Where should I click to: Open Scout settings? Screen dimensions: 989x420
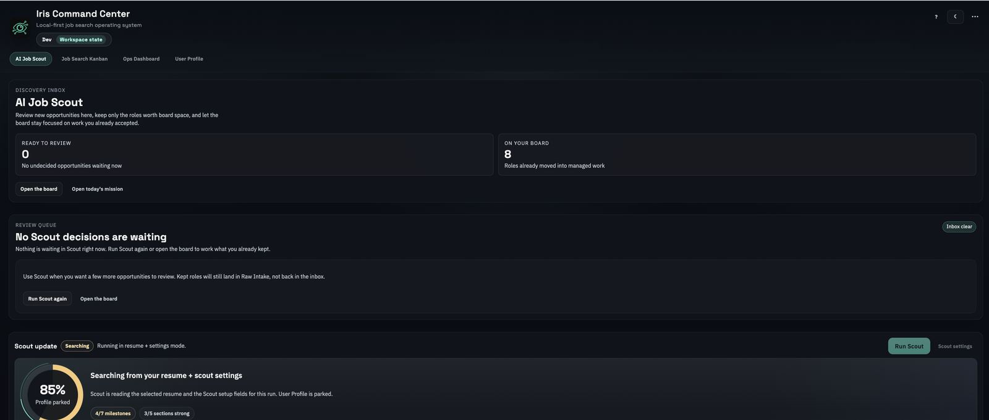955,346
